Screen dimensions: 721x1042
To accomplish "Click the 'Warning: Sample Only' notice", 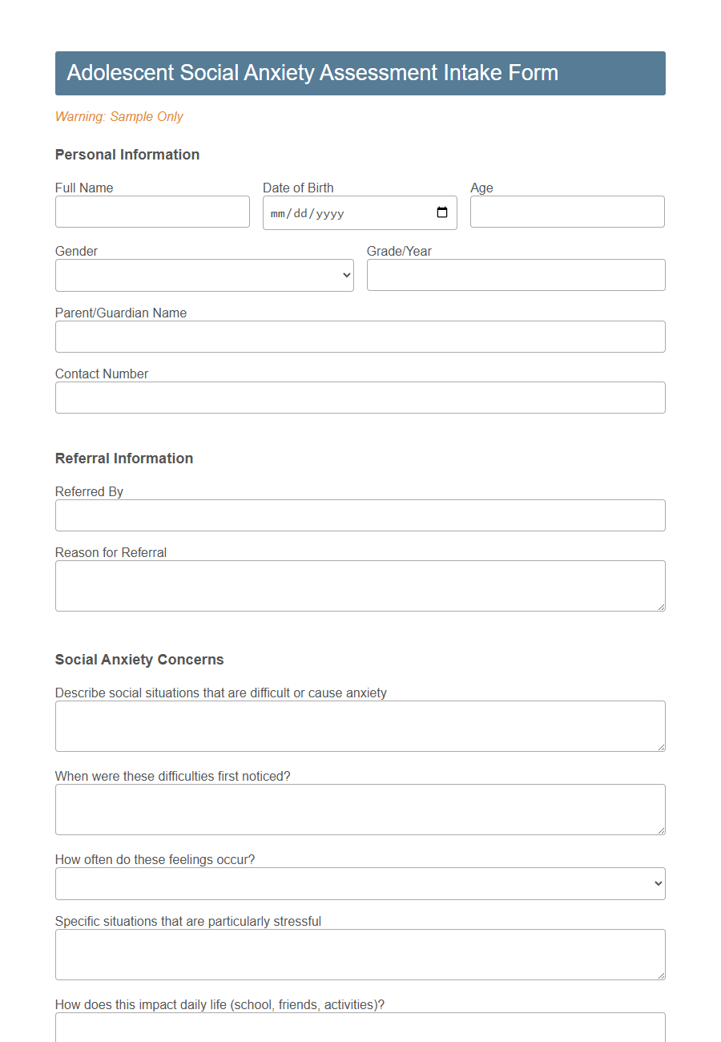I will coord(119,116).
